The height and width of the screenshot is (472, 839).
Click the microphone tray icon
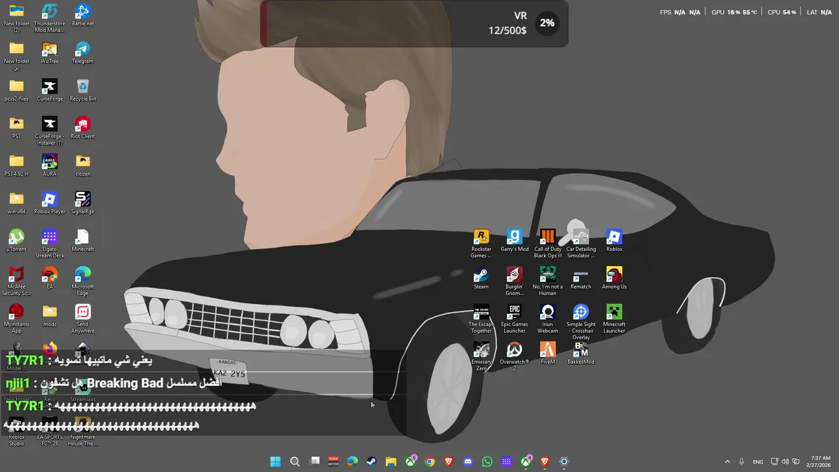(x=741, y=462)
